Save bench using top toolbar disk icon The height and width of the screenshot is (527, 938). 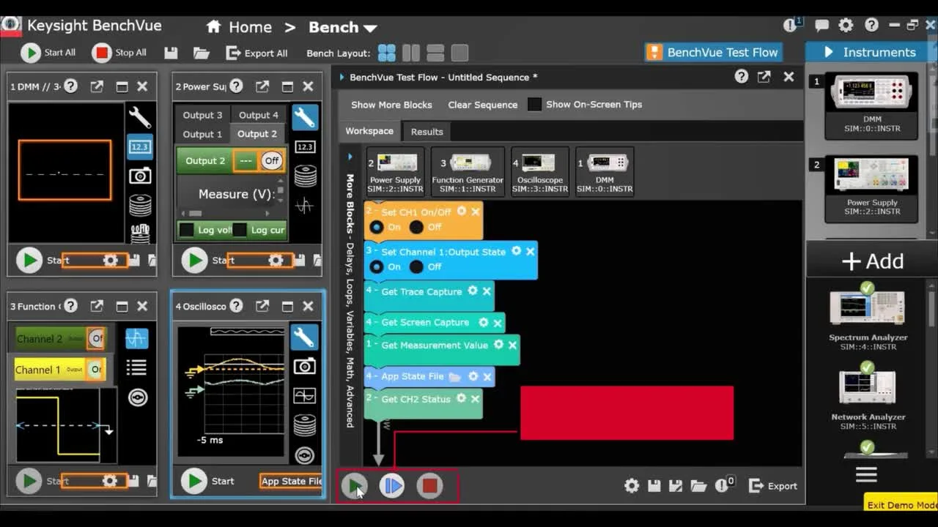171,53
